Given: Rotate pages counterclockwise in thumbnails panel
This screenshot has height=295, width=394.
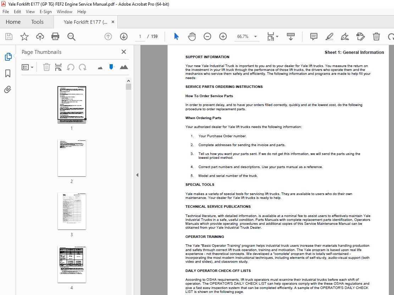Looking at the screenshot, I should coord(71,67).
